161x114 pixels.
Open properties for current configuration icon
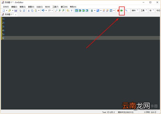[x=104, y=11]
